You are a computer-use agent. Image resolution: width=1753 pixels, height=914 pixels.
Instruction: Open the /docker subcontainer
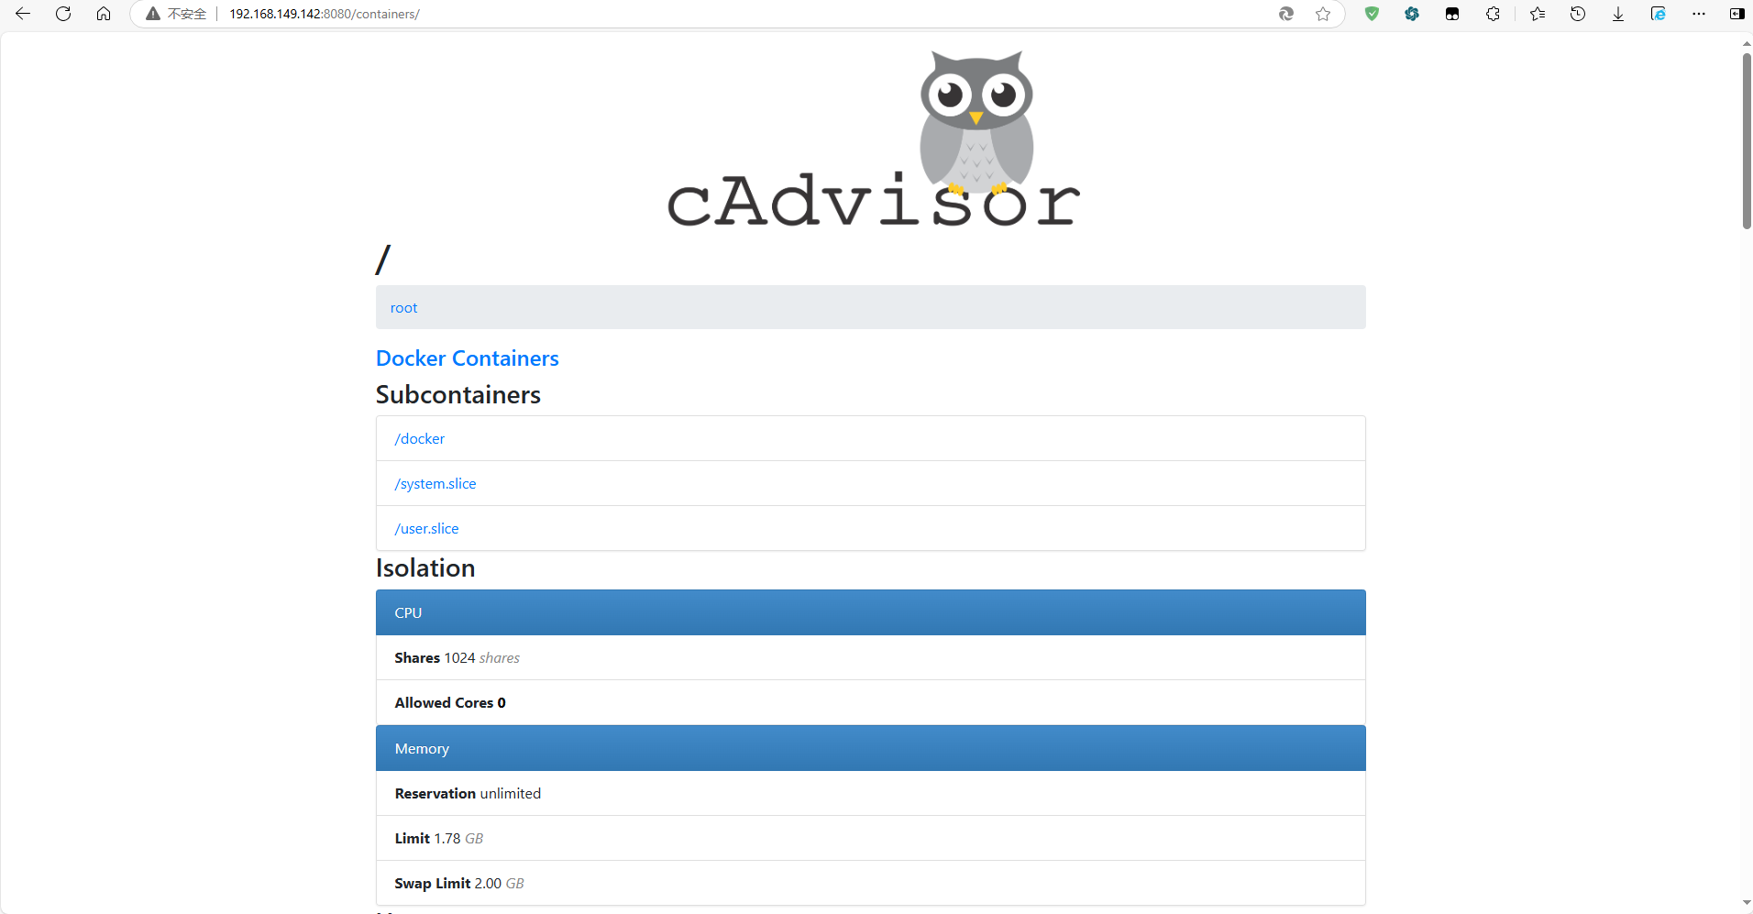click(420, 439)
